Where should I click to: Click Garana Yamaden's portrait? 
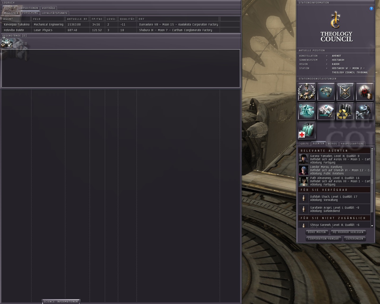pyautogui.click(x=304, y=159)
